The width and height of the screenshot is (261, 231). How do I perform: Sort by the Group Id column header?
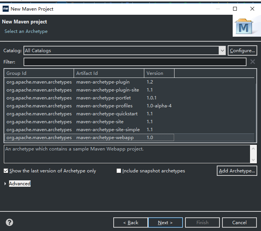39,73
